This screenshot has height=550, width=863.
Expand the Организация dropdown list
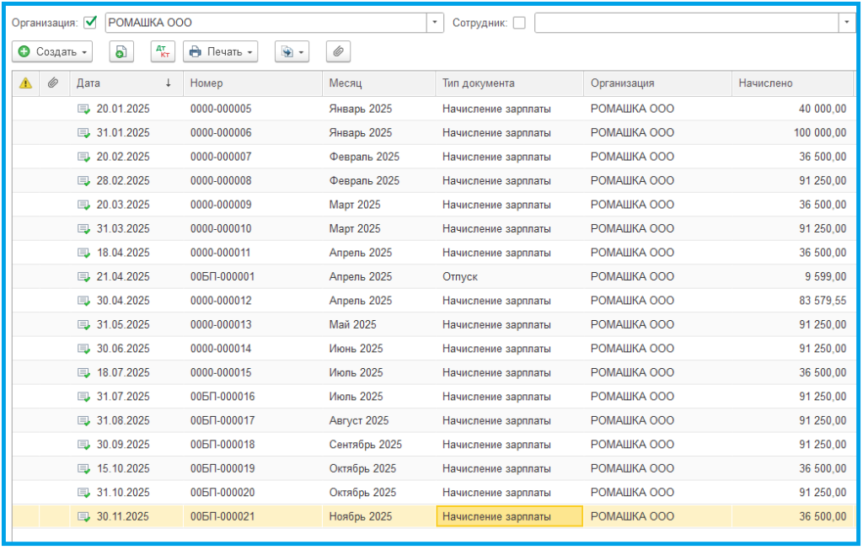435,23
